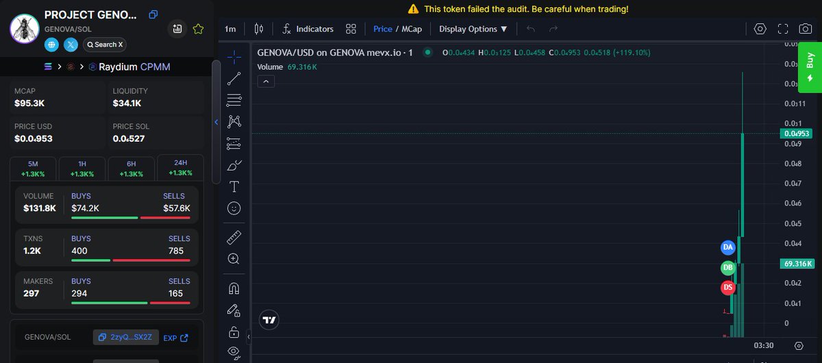Open the 1m timeframe selector
This screenshot has width=822, height=363.
(230, 29)
